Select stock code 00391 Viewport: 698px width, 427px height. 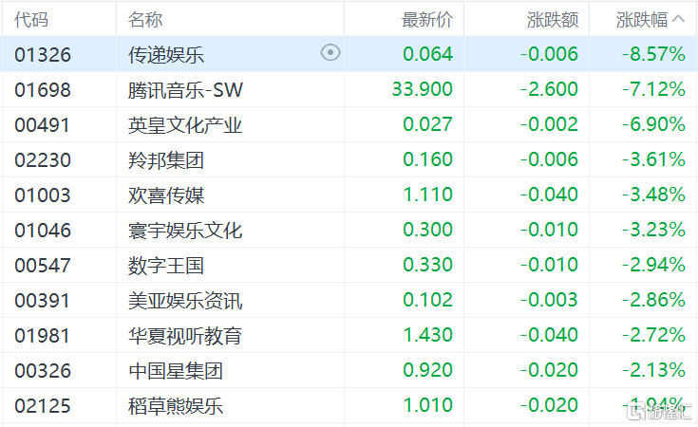click(43, 301)
